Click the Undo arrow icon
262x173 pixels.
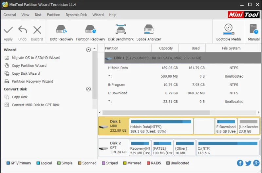[23, 29]
